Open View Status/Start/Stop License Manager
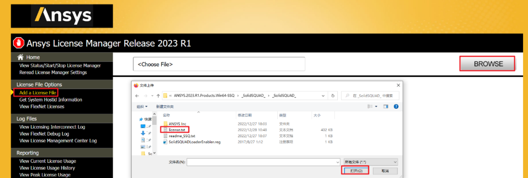Viewport: 528px width, 178px height. [60, 65]
